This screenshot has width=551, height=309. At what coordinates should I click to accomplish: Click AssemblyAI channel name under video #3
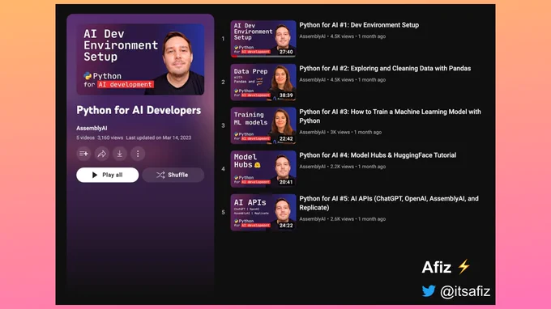pos(313,132)
